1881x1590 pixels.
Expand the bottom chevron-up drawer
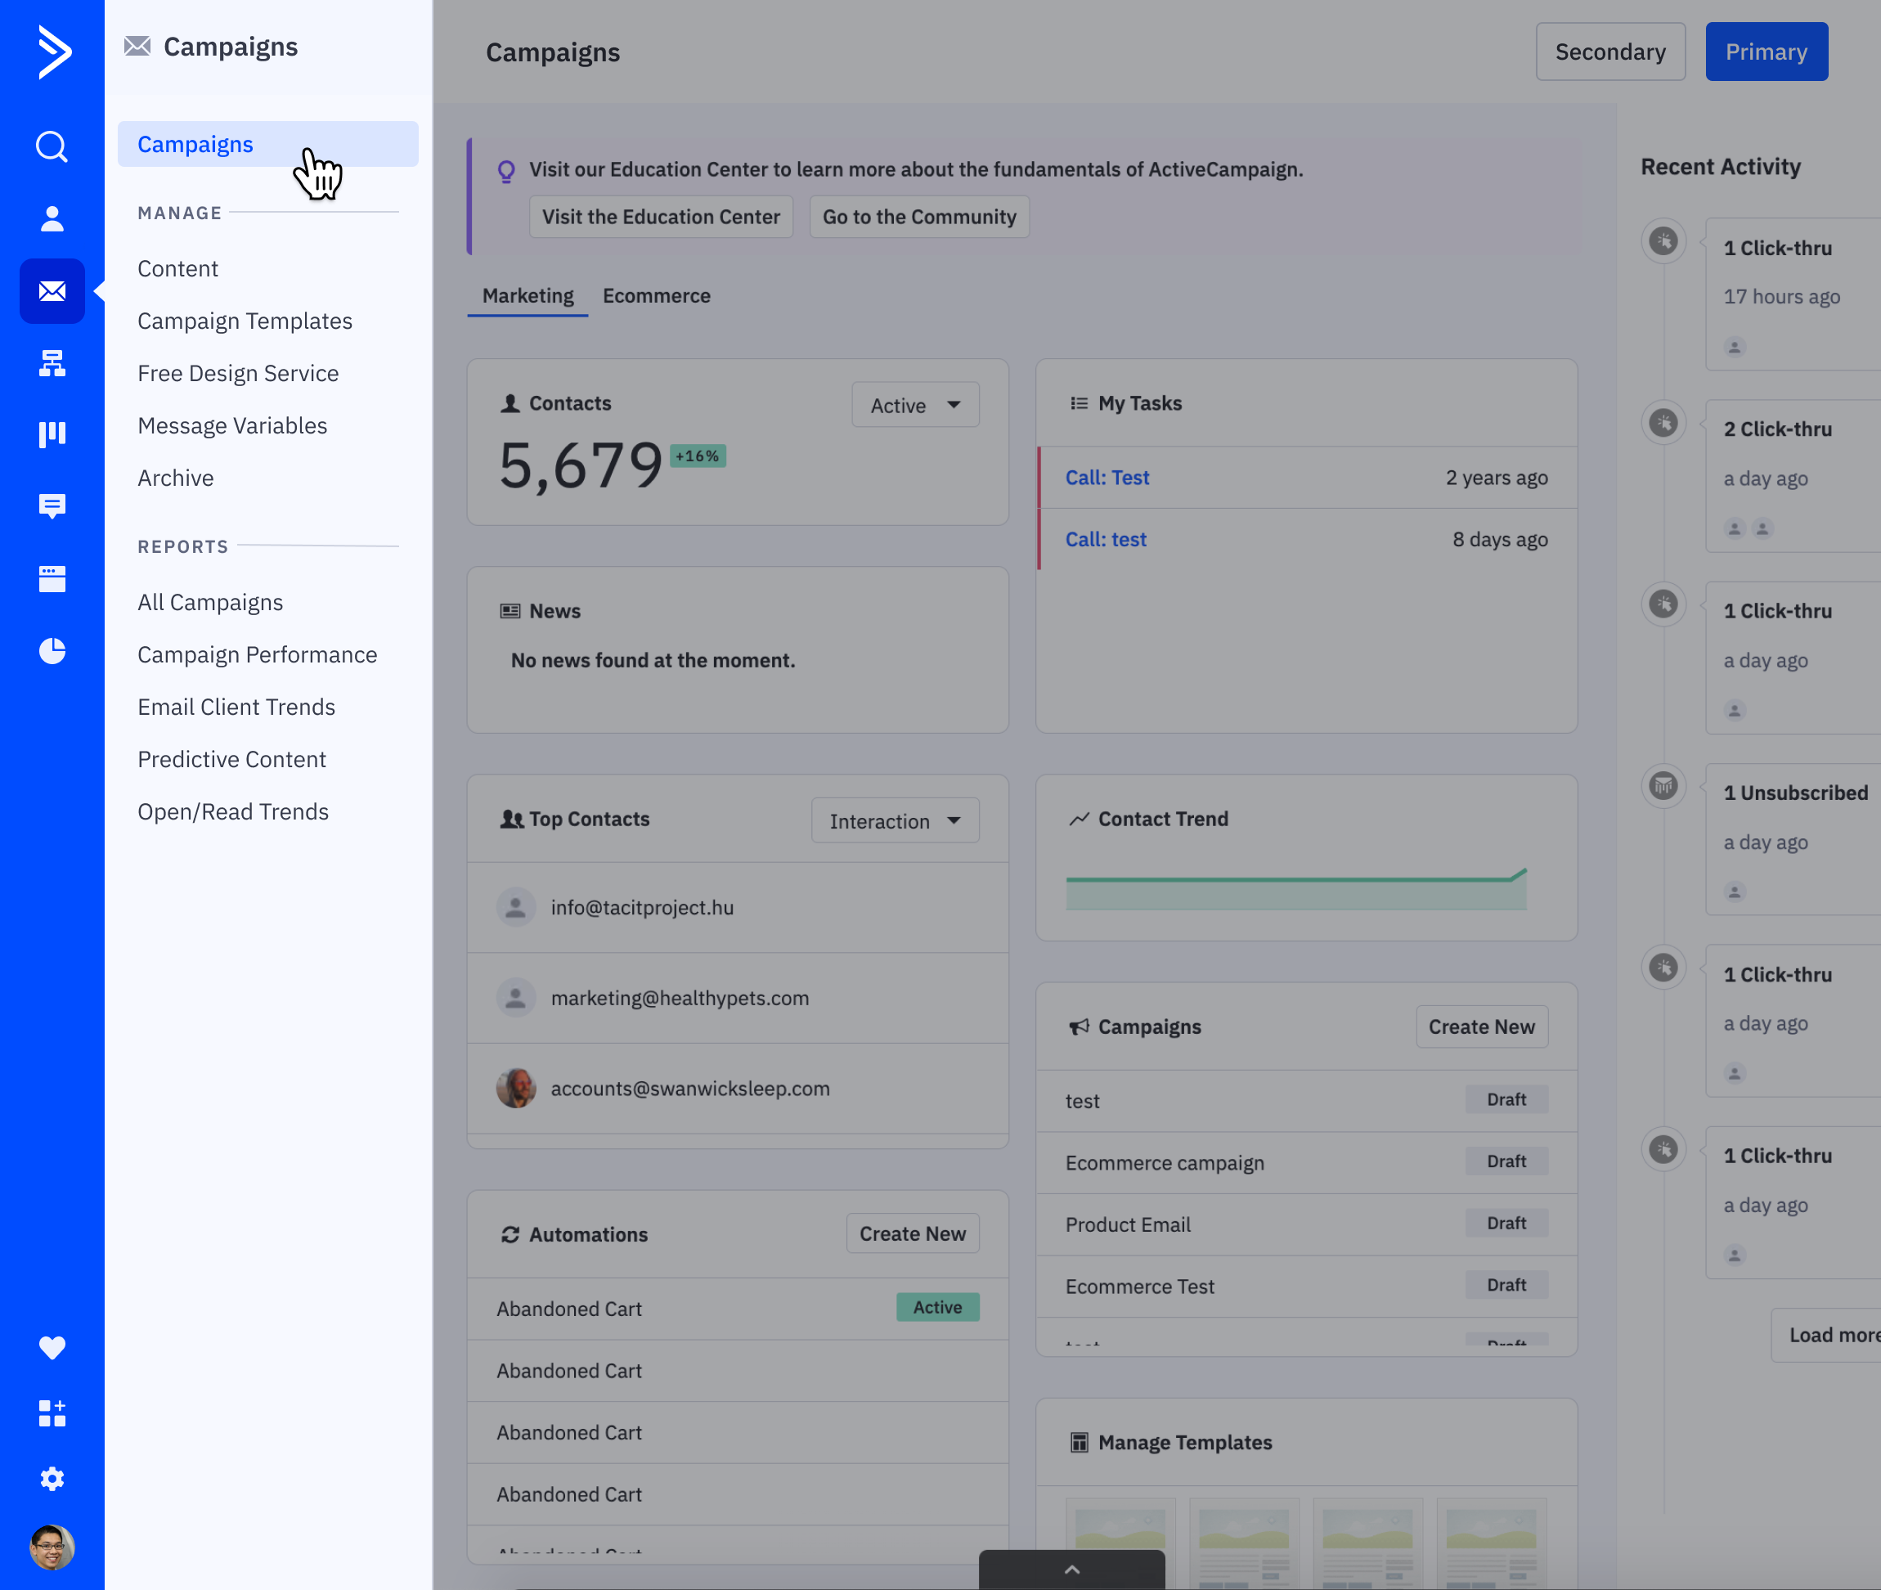(1071, 1570)
